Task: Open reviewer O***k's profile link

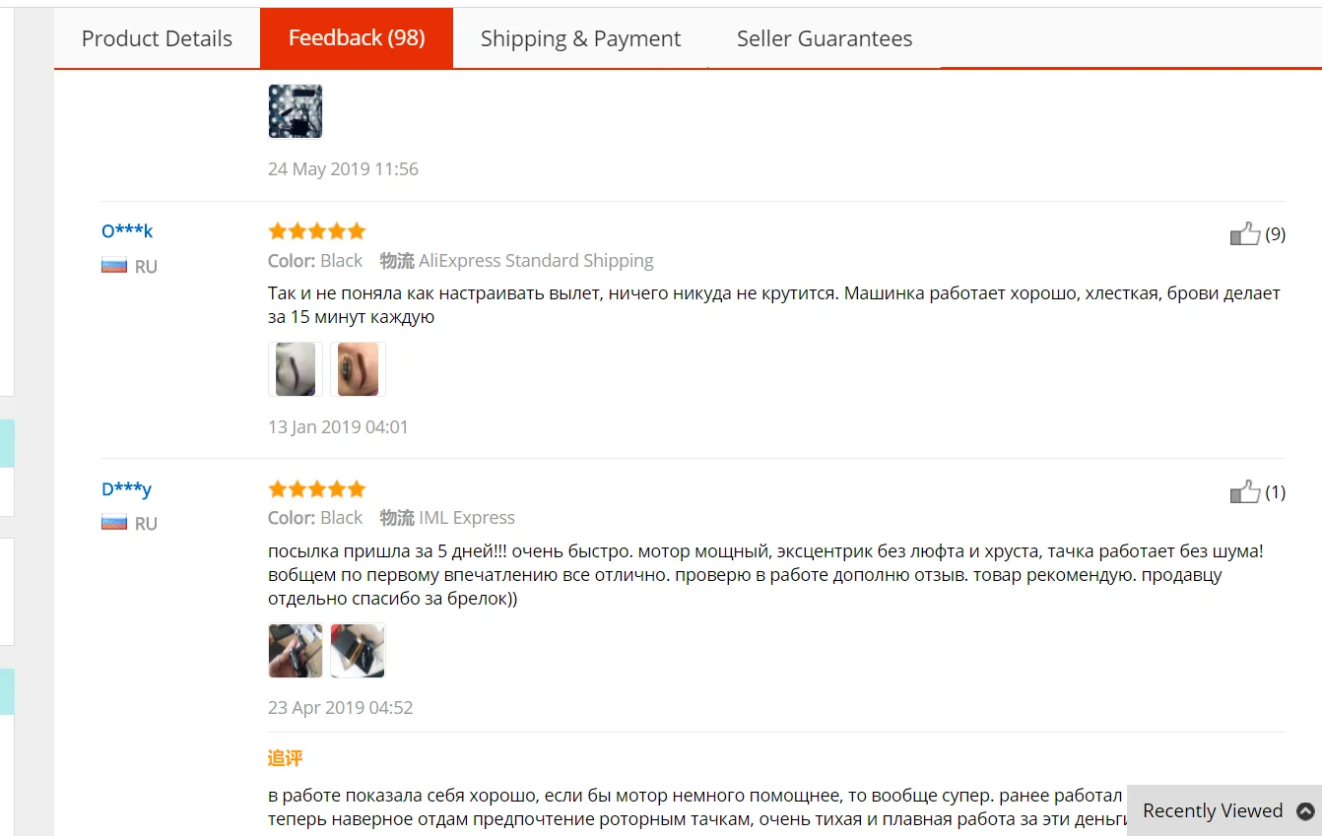Action: (x=127, y=231)
